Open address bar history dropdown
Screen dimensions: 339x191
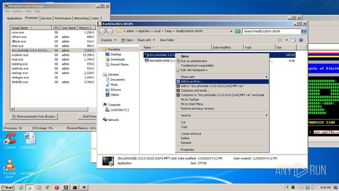(x=231, y=31)
